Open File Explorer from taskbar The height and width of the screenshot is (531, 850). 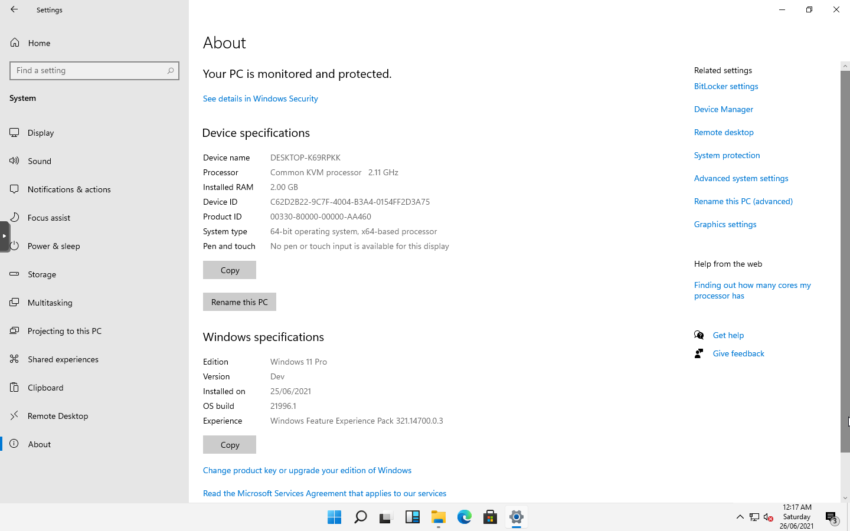click(438, 517)
